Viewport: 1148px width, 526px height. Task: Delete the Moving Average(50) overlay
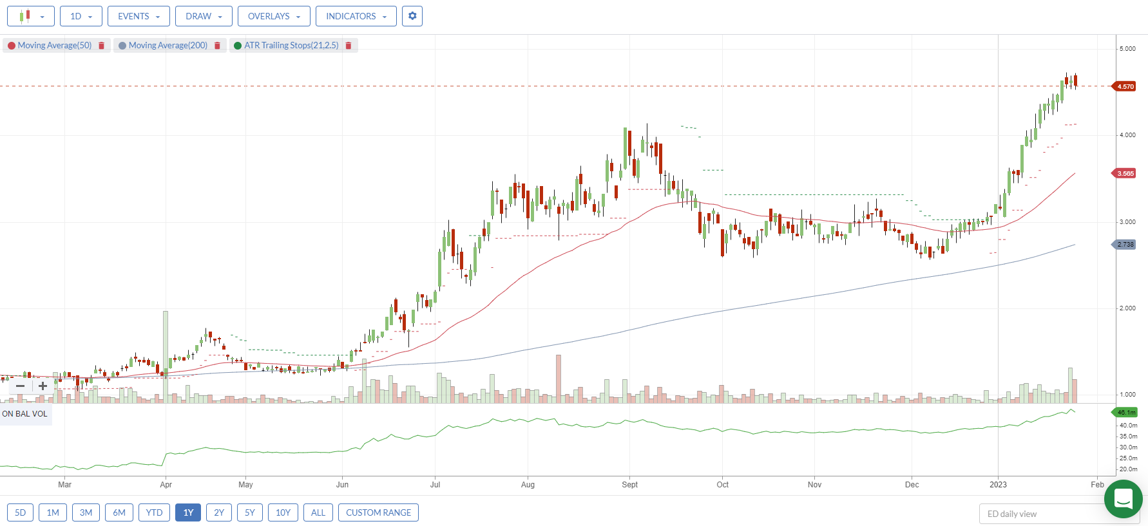tap(101, 46)
